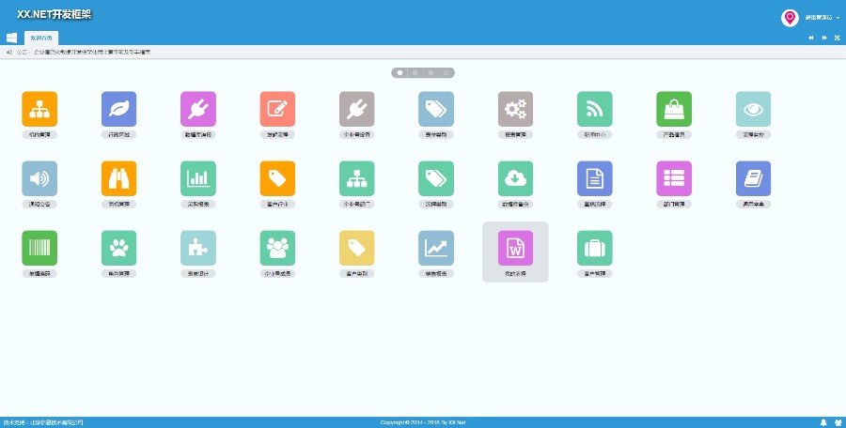846x428 pixels.
Task: Open the purple list rows tile
Action: [674, 178]
